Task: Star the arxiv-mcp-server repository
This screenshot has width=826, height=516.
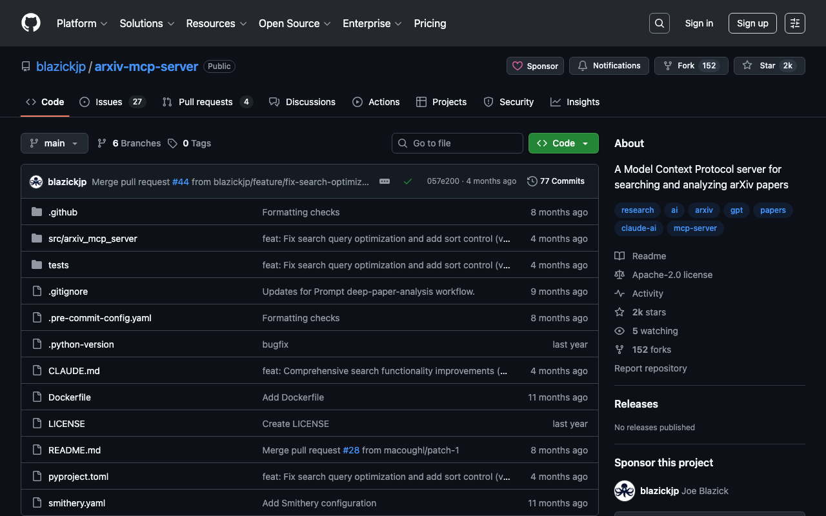Action: point(769,66)
